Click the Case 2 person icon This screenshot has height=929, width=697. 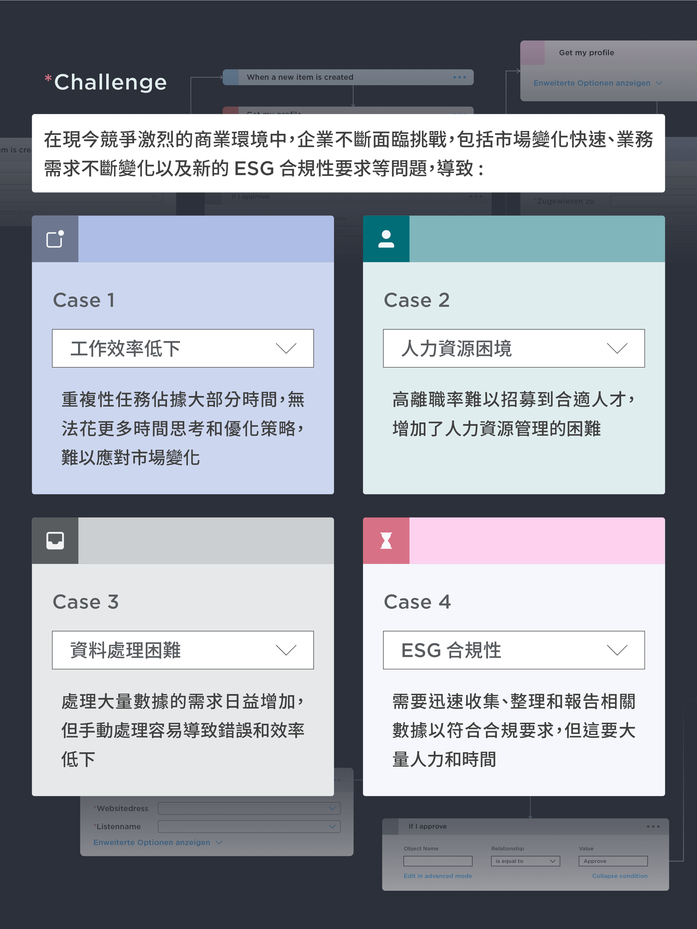[x=386, y=239]
